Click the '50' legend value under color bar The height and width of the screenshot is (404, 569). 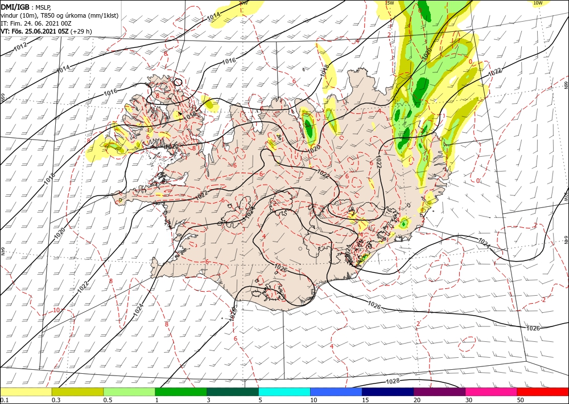pos(521,400)
